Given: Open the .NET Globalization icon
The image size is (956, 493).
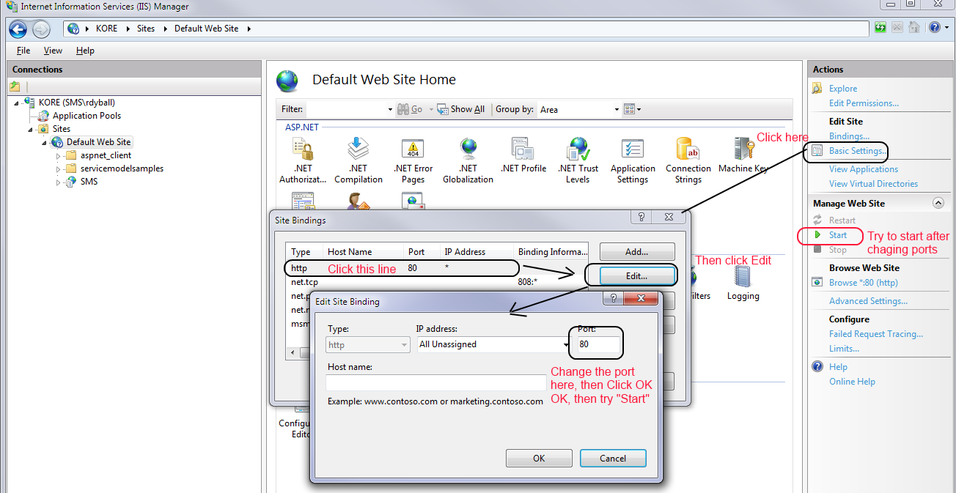Looking at the screenshot, I should pyautogui.click(x=468, y=150).
